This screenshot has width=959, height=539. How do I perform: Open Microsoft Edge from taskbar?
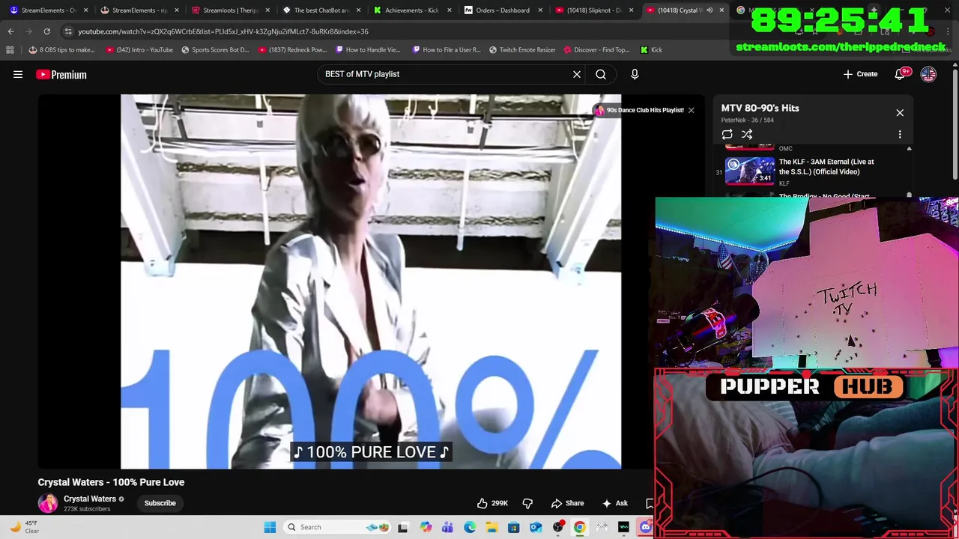(470, 527)
